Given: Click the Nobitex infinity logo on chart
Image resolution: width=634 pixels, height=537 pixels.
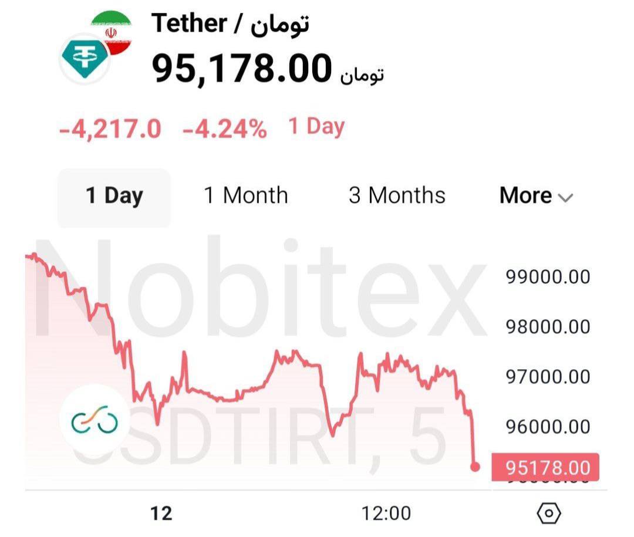Looking at the screenshot, I should click(x=95, y=418).
